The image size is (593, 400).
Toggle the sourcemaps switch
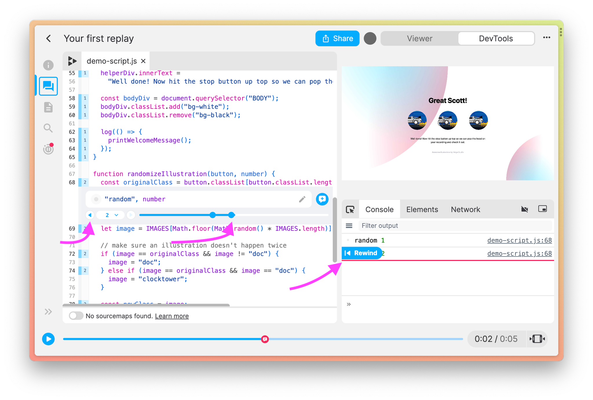(x=76, y=316)
